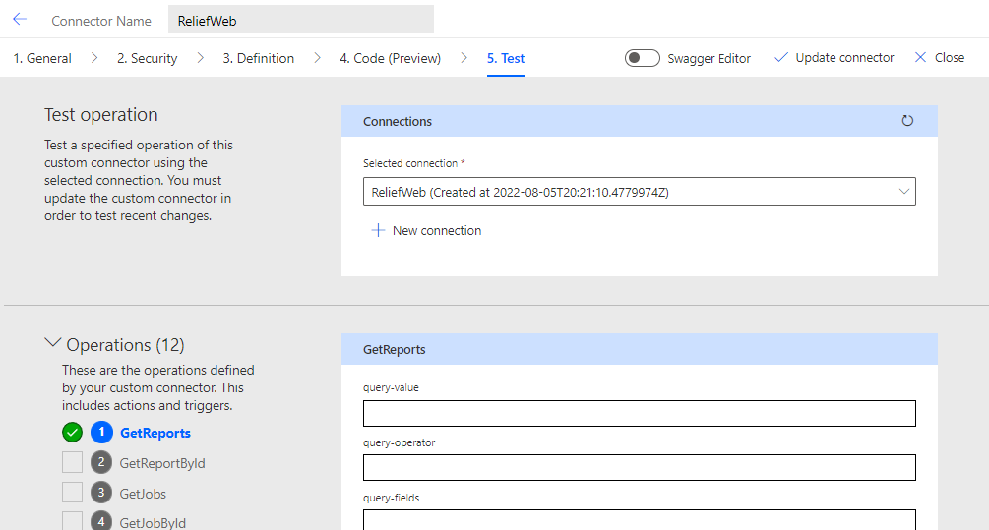Screen dimensions: 989x530
Task: Click the number 3 badge for GetJobs
Action: (x=101, y=493)
